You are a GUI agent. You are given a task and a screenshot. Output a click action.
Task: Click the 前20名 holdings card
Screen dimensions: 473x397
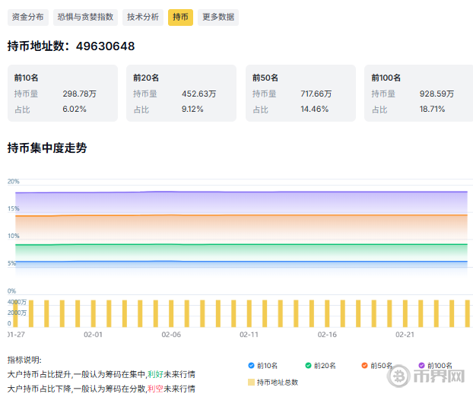pyautogui.click(x=181, y=94)
